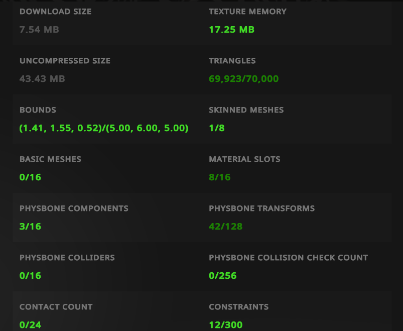This screenshot has width=403, height=331.
Task: Click the TEXTURE MEMORY label
Action: click(247, 12)
